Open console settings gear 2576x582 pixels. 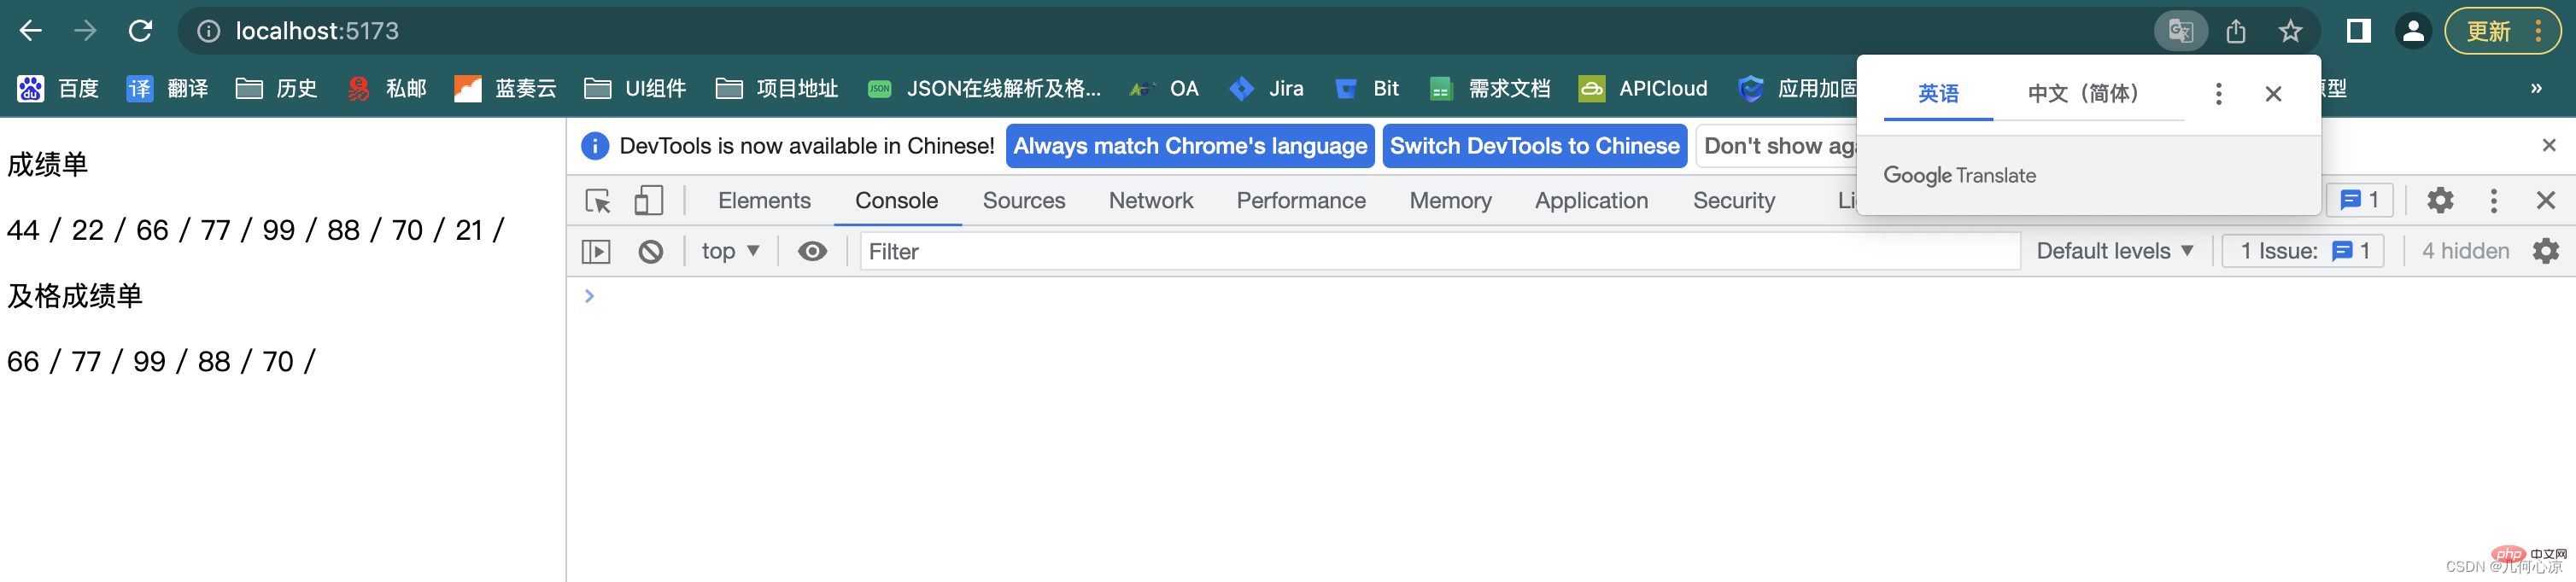point(2546,252)
